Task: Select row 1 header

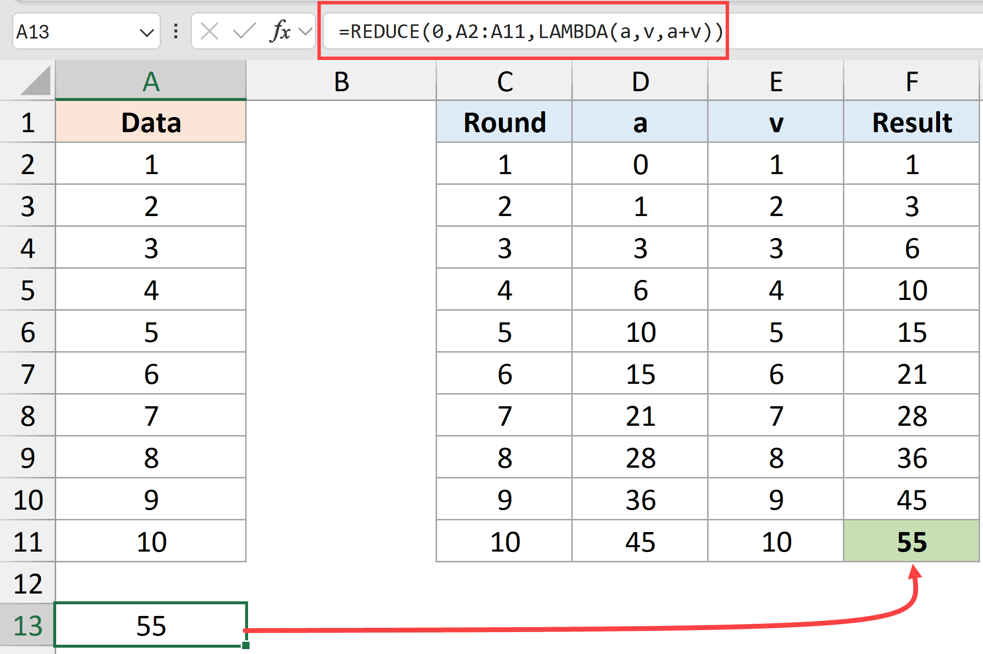Action: click(28, 122)
